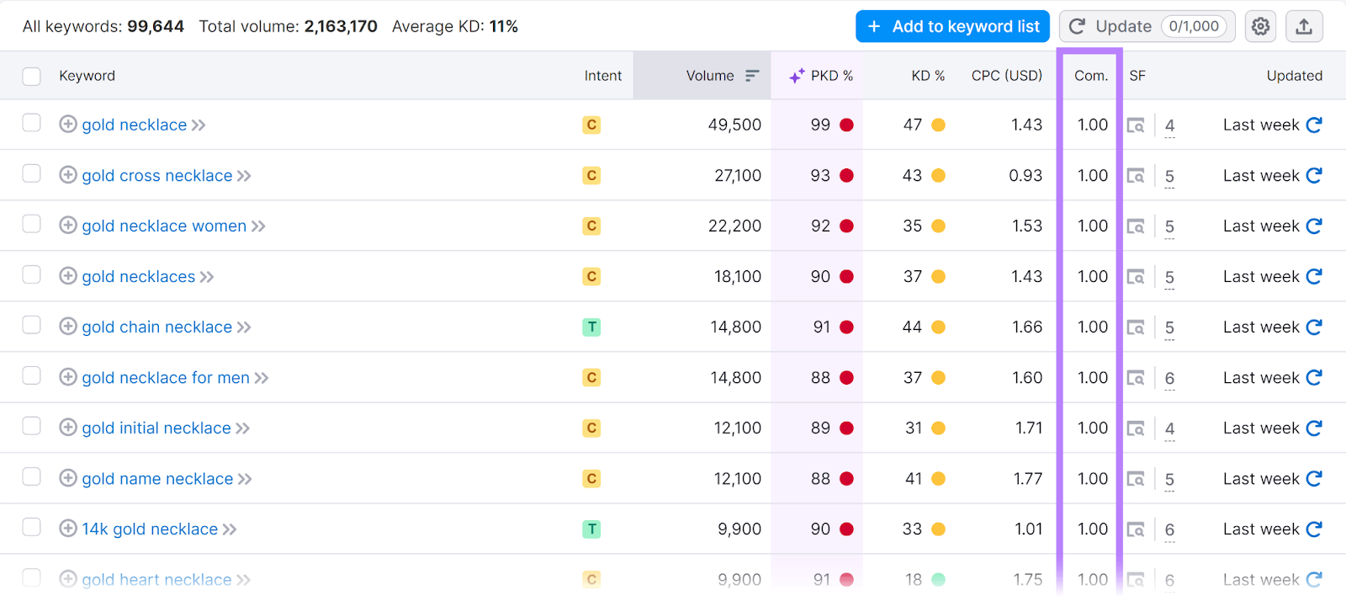
Task: Click the plus icon beside 'gold necklaces'
Action: [x=67, y=276]
